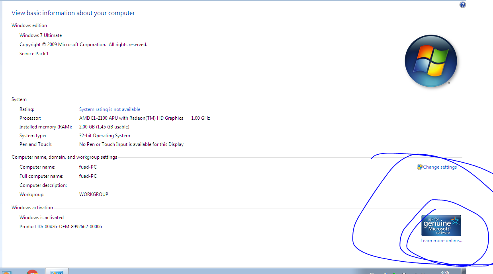This screenshot has height=274, width=493.
Task: Open the genuine Microsoft software badge
Action: coord(441,225)
